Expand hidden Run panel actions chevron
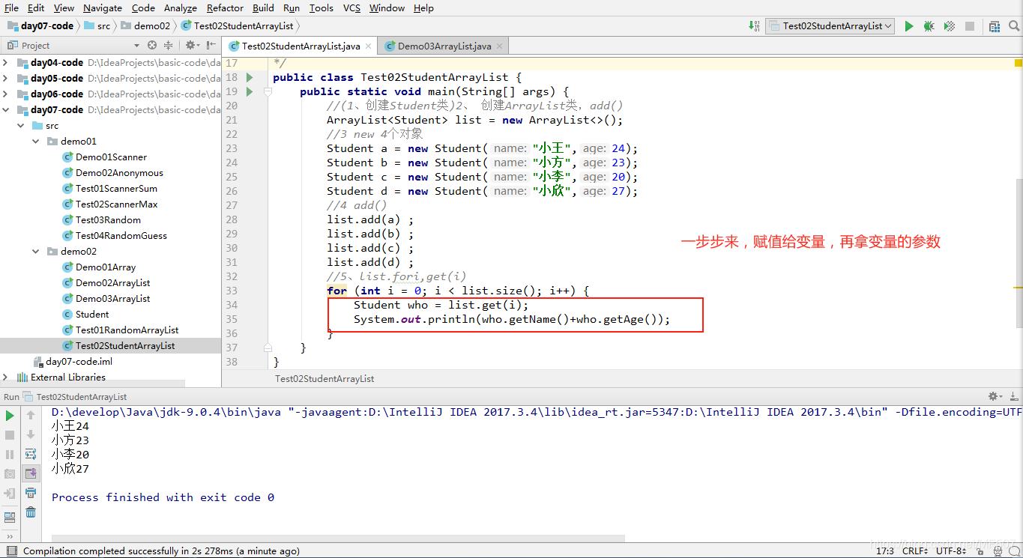The width and height of the screenshot is (1023, 558). 10,536
